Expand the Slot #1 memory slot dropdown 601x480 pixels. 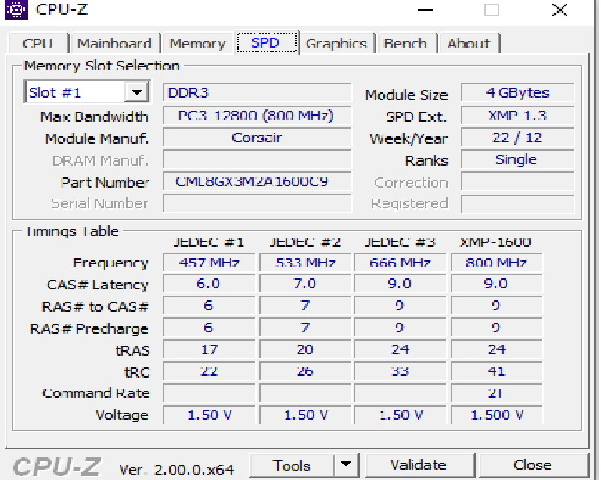coord(137,92)
